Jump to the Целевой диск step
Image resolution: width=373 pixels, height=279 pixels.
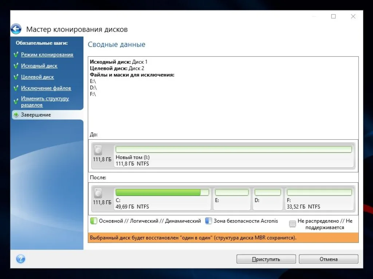point(38,77)
